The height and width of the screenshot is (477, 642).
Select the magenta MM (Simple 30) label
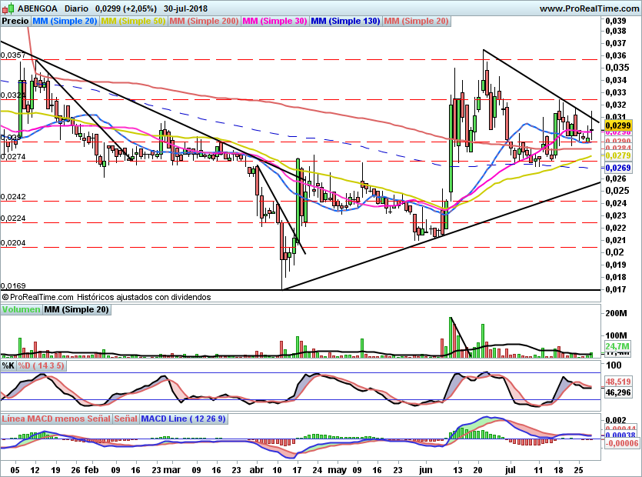click(274, 21)
